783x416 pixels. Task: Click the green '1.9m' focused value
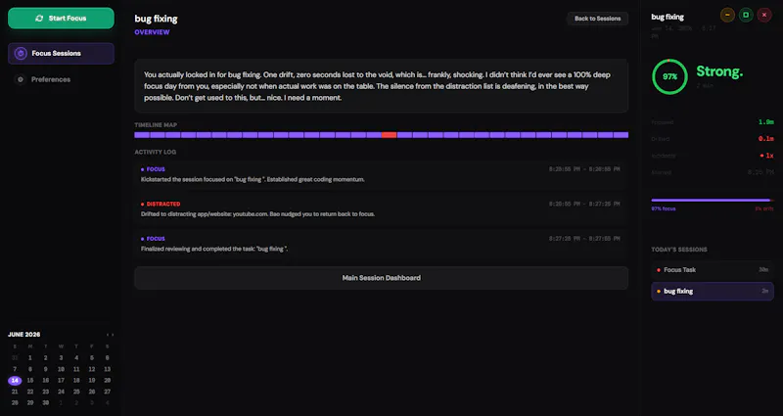tap(766, 121)
